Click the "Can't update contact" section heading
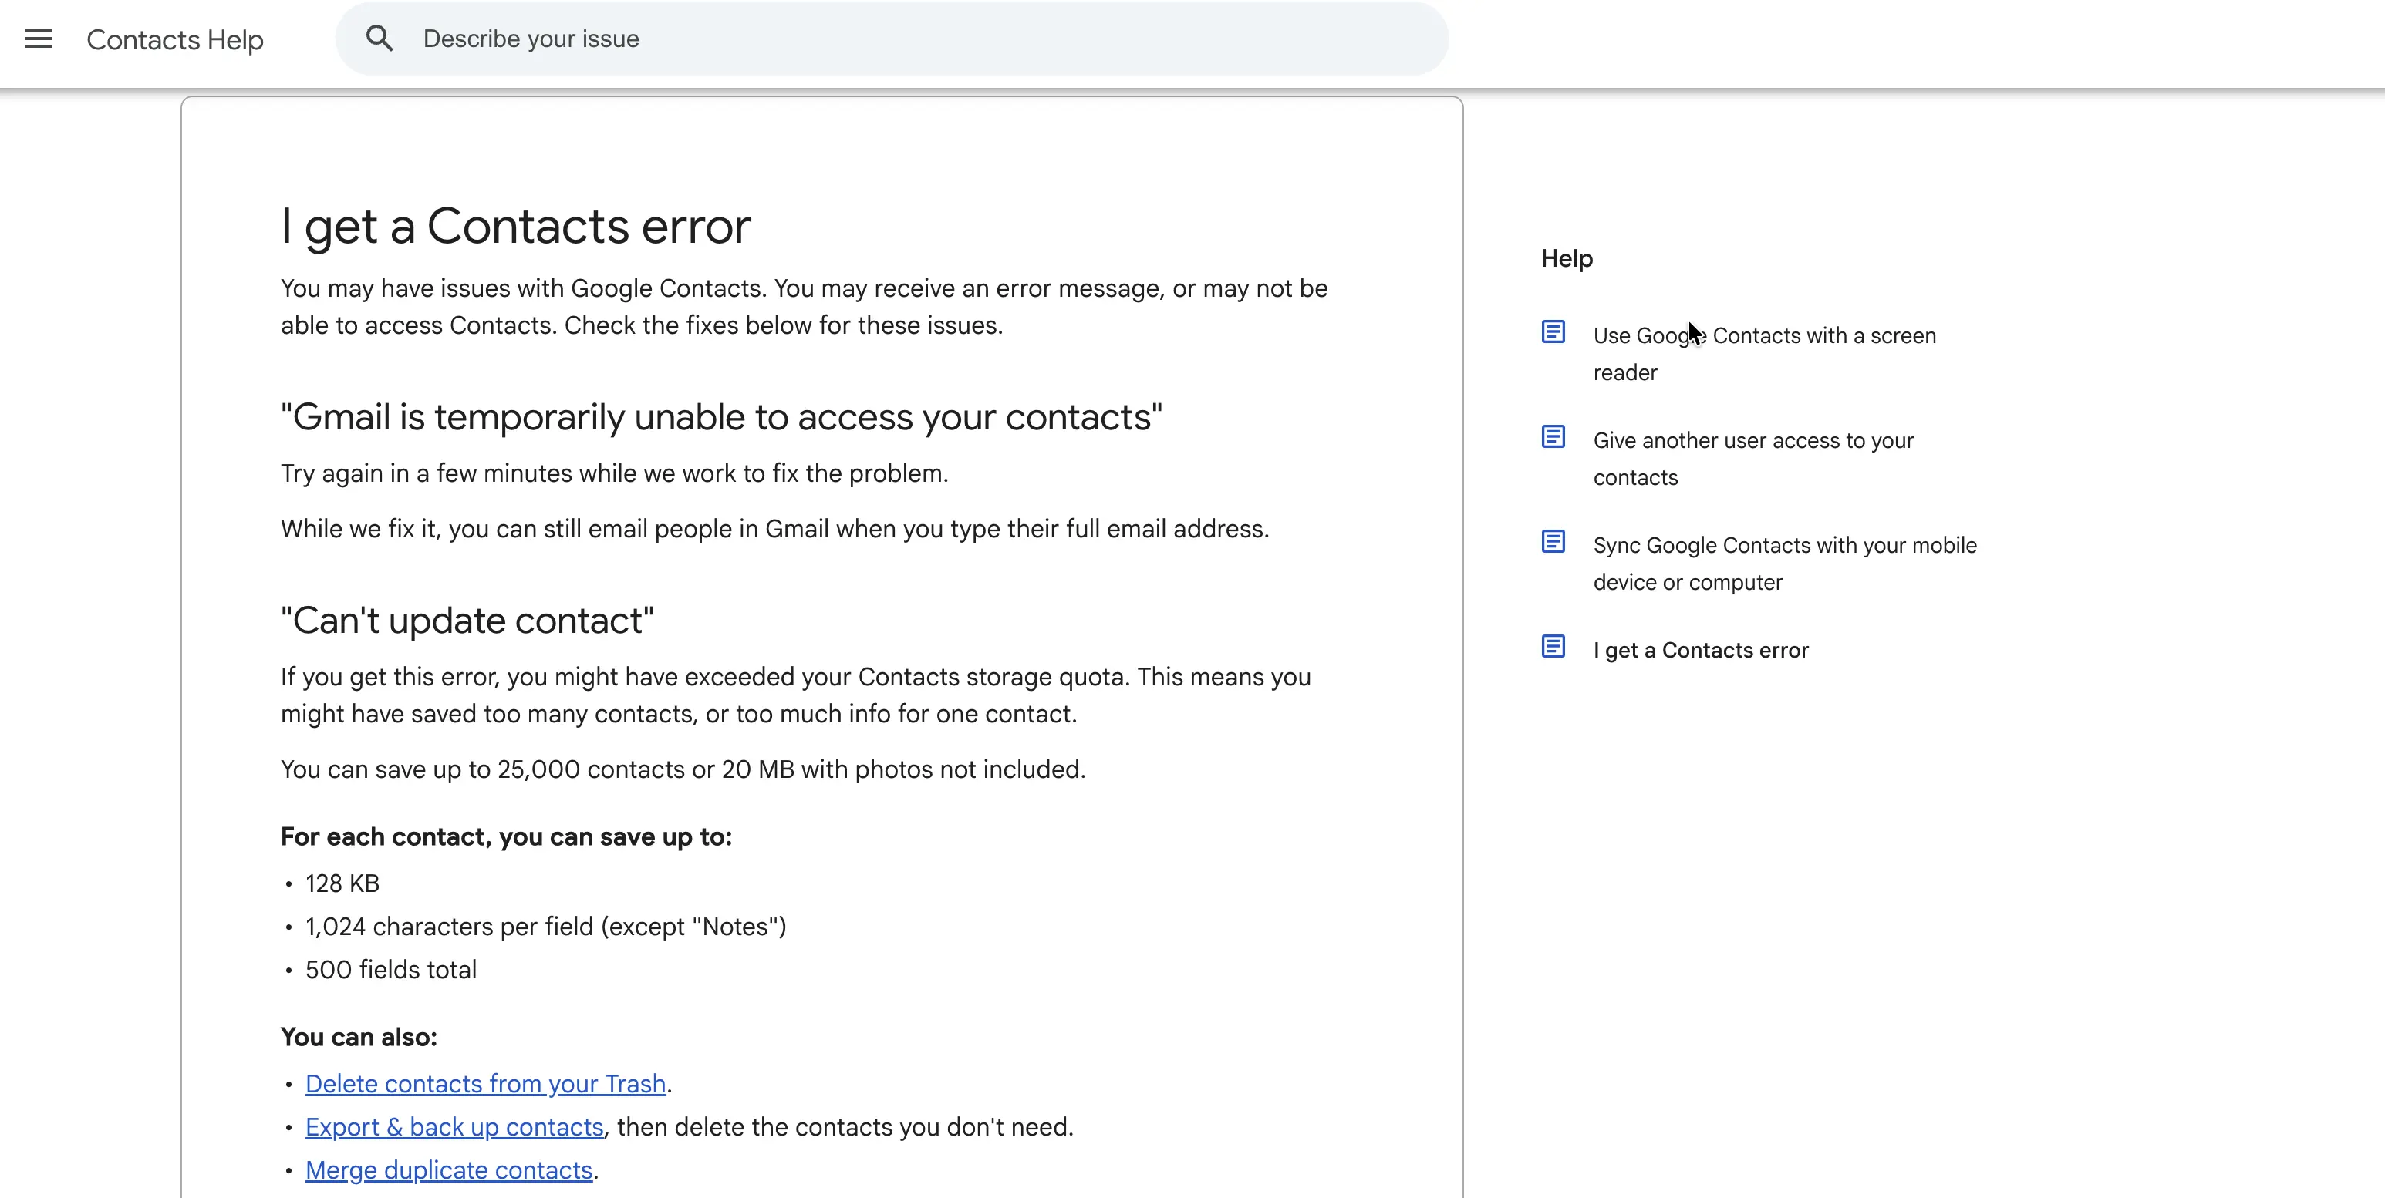This screenshot has height=1198, width=2385. 467,621
